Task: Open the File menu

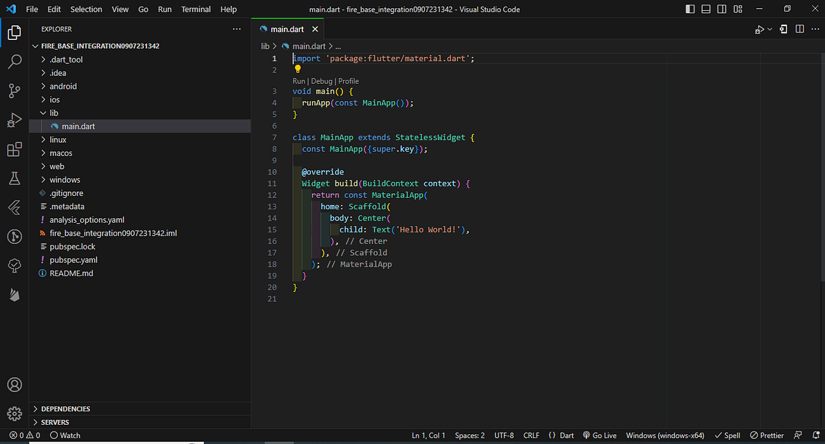Action: click(32, 9)
